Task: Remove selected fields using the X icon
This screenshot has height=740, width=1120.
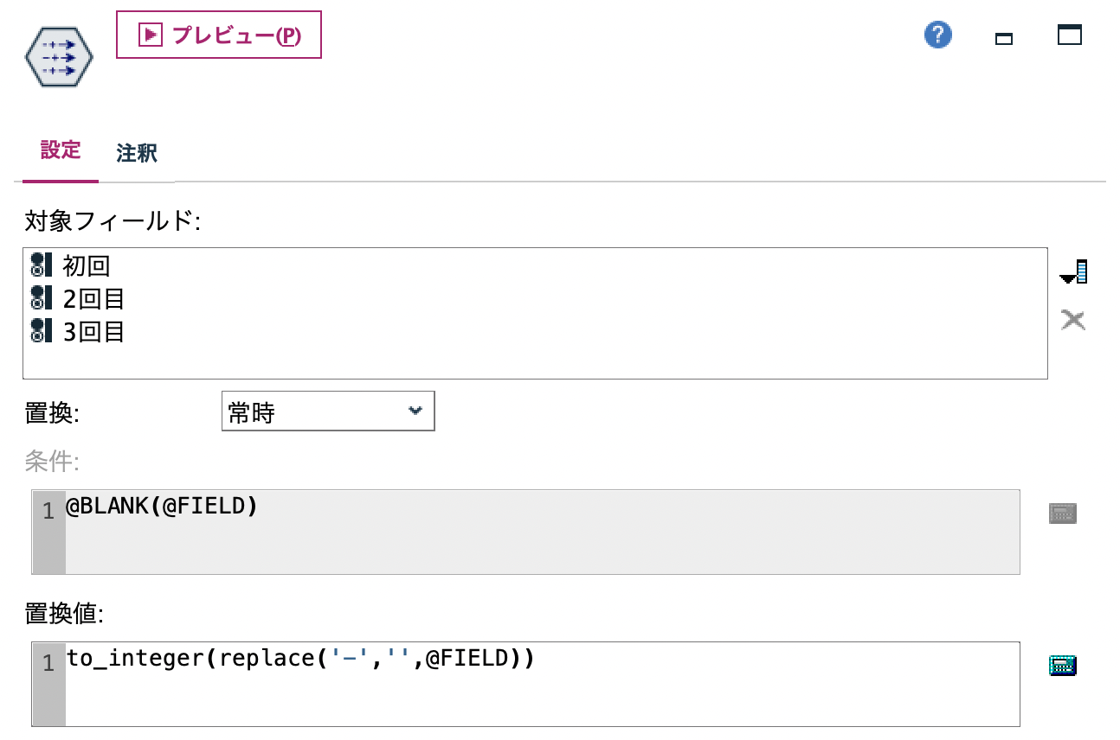Action: [x=1073, y=319]
